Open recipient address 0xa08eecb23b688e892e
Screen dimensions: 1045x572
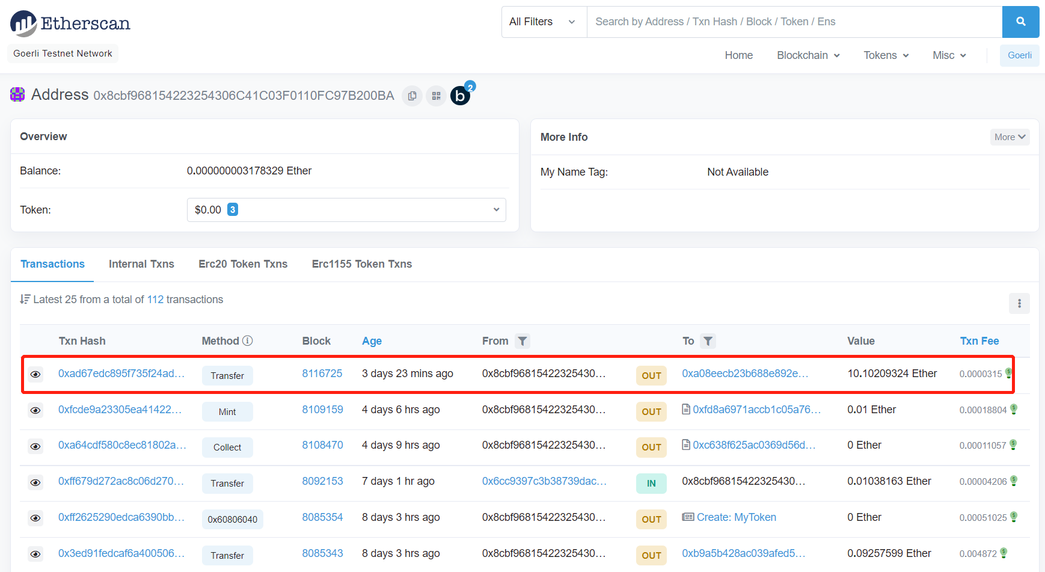[745, 374]
